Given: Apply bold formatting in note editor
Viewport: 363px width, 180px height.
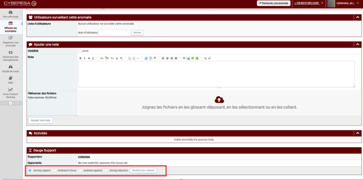Looking at the screenshot, I should click(x=80, y=58).
